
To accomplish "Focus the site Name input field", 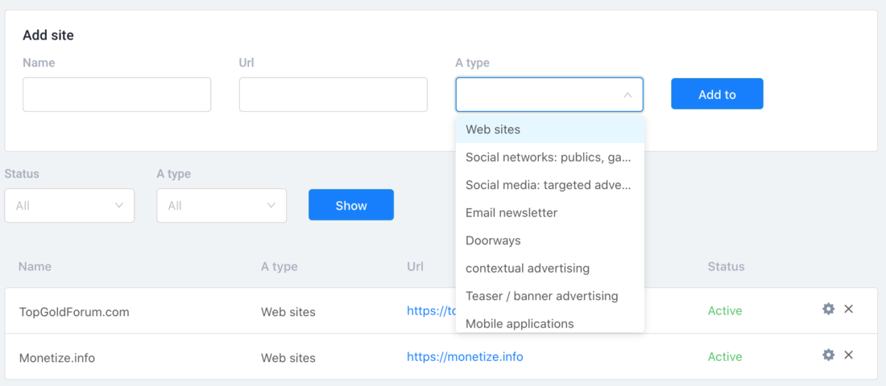I will point(117,95).
